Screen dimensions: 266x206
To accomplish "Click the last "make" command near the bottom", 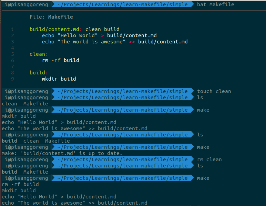I will pyautogui.click(x=203, y=178).
